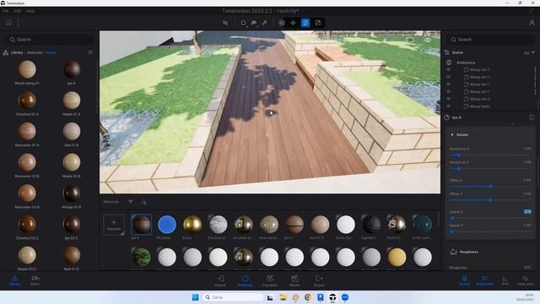Click the filter icon in the Materials dock
Image resolution: width=540 pixels, height=304 pixels.
[x=130, y=202]
